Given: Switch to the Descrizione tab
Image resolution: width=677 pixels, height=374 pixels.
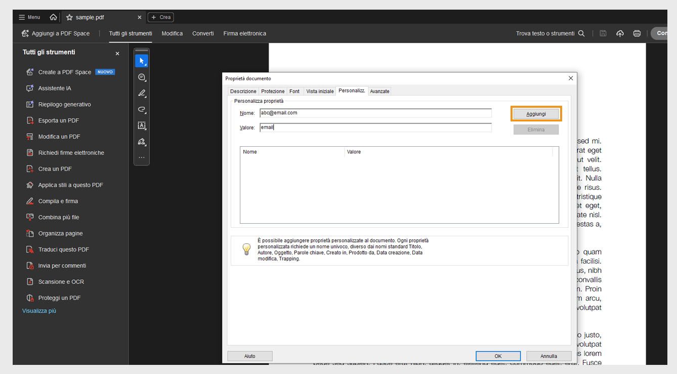Looking at the screenshot, I should pos(243,91).
